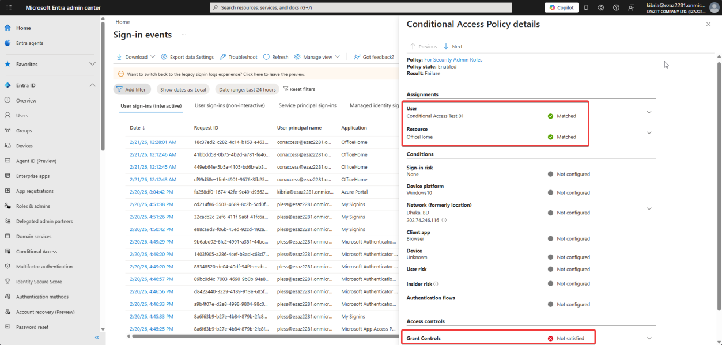Switch to User sign-ins (non-interactive) tab
The image size is (722, 345).
pos(230,106)
